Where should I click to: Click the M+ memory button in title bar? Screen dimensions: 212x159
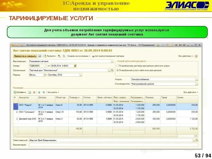(180, 45)
